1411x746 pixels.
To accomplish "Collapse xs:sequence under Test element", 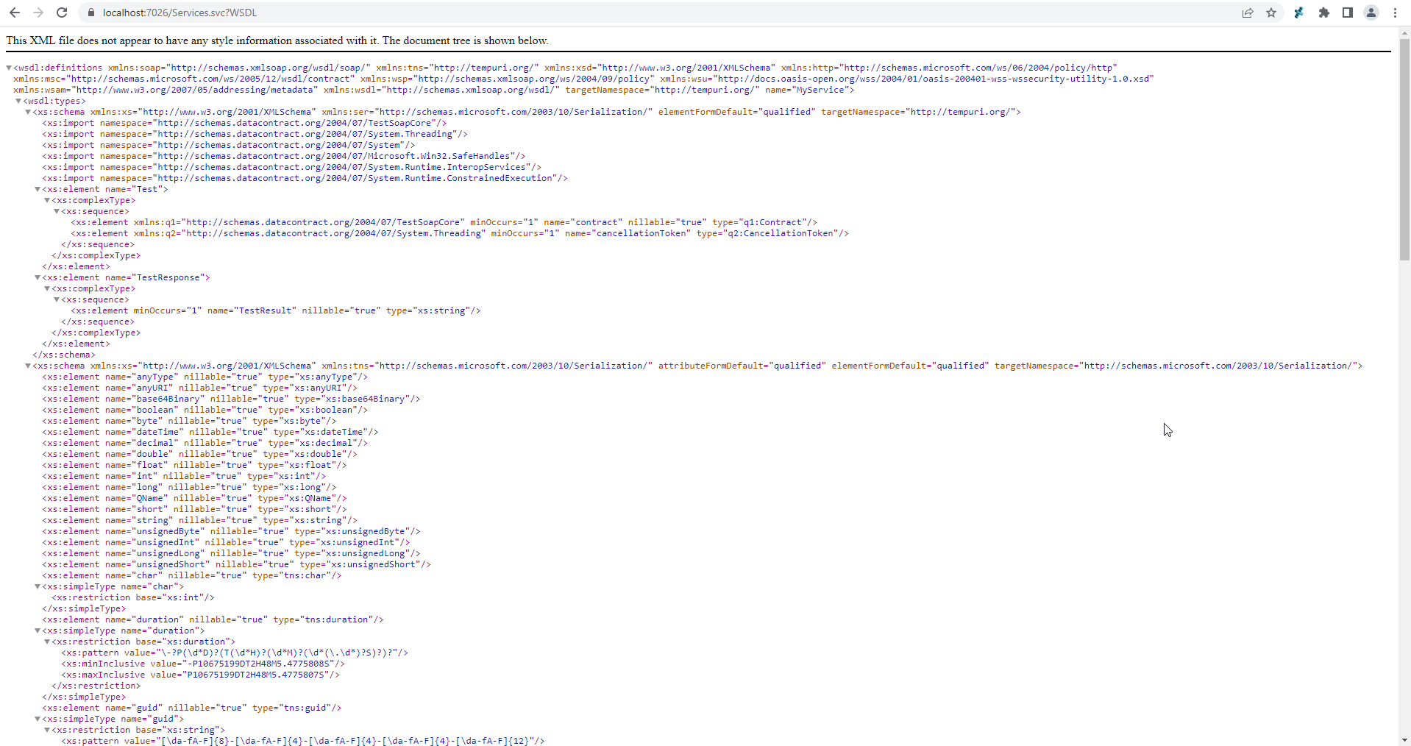I will (x=57, y=211).
